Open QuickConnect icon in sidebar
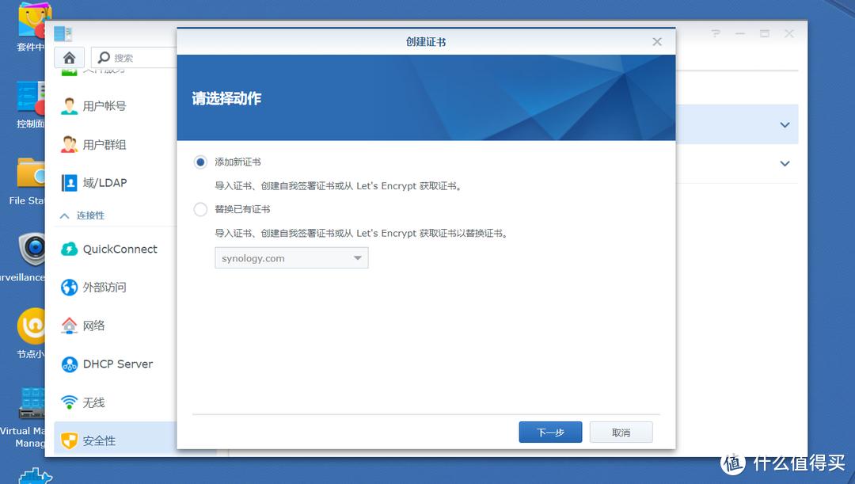855x484 pixels. 69,250
